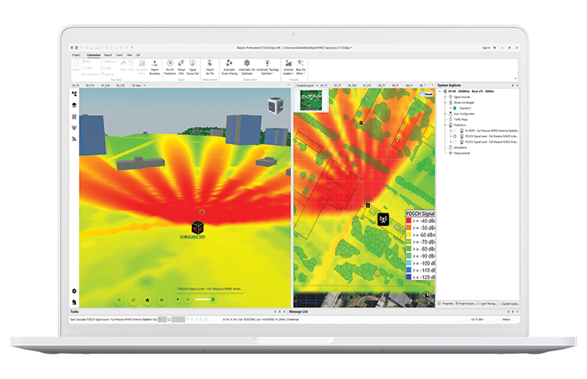The width and height of the screenshot is (587, 379).
Task: Click the dark blue >= -120 dBm legend swatch
Action: 409,277
